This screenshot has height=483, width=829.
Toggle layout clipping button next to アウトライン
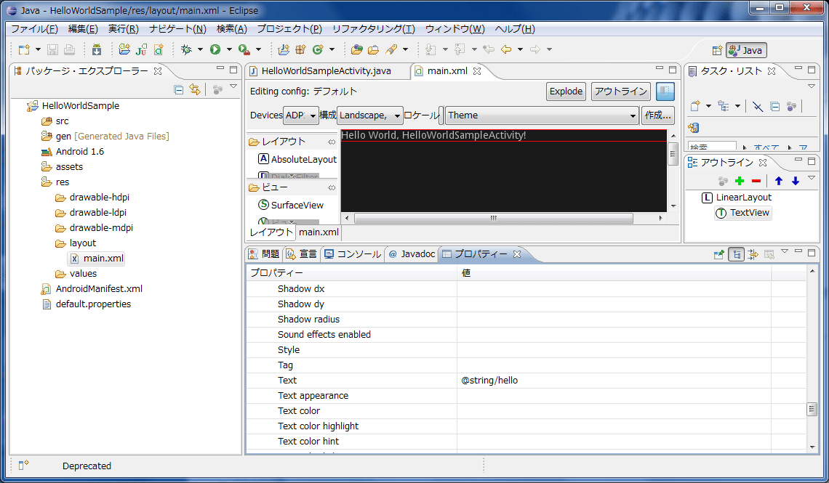point(665,92)
